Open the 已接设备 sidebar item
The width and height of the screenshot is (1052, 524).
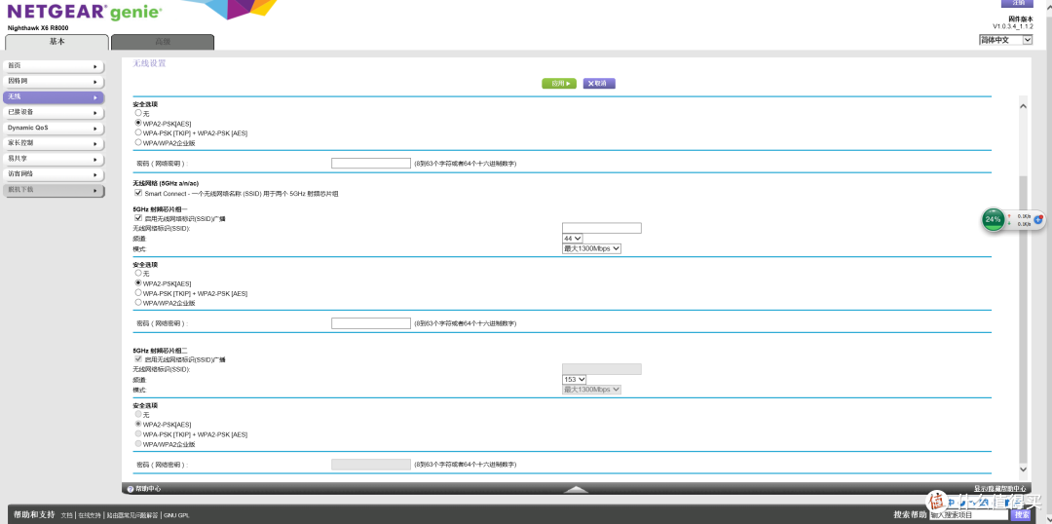click(54, 112)
